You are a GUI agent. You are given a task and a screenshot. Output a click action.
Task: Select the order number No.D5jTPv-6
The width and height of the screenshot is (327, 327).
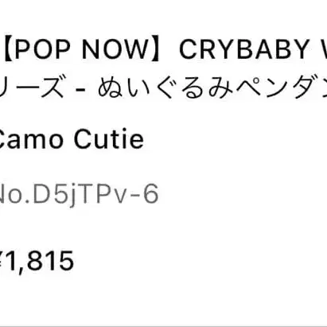point(79,194)
